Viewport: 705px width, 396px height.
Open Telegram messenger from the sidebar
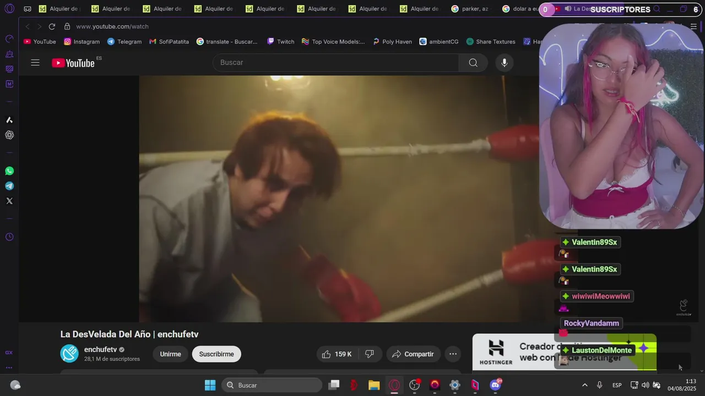pyautogui.click(x=9, y=186)
